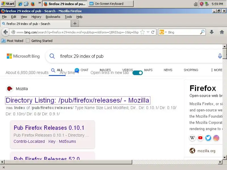Click the Bing page search magnifier icon

point(52,56)
